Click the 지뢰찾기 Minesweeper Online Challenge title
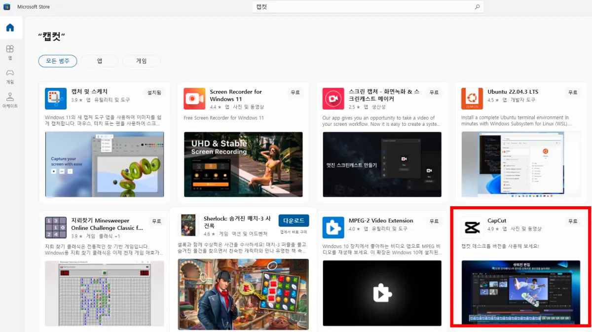Screen dimensions: 592x332 [107, 224]
